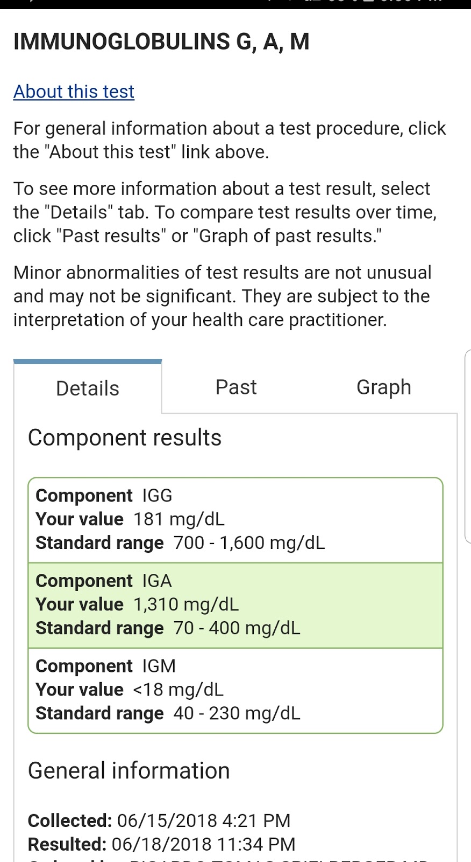The height and width of the screenshot is (862, 471).
Task: Open the About this test link
Action: 74,92
